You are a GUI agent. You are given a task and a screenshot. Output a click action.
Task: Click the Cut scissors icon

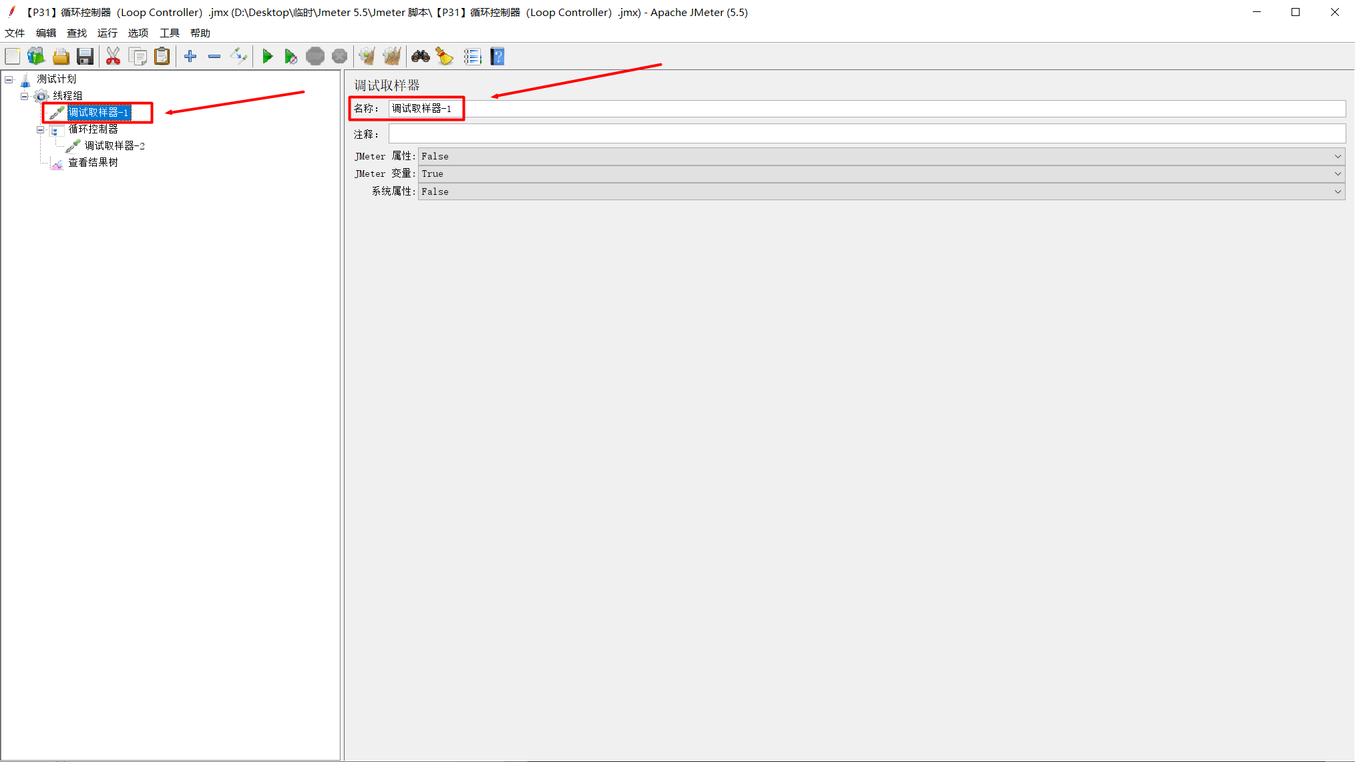point(113,57)
